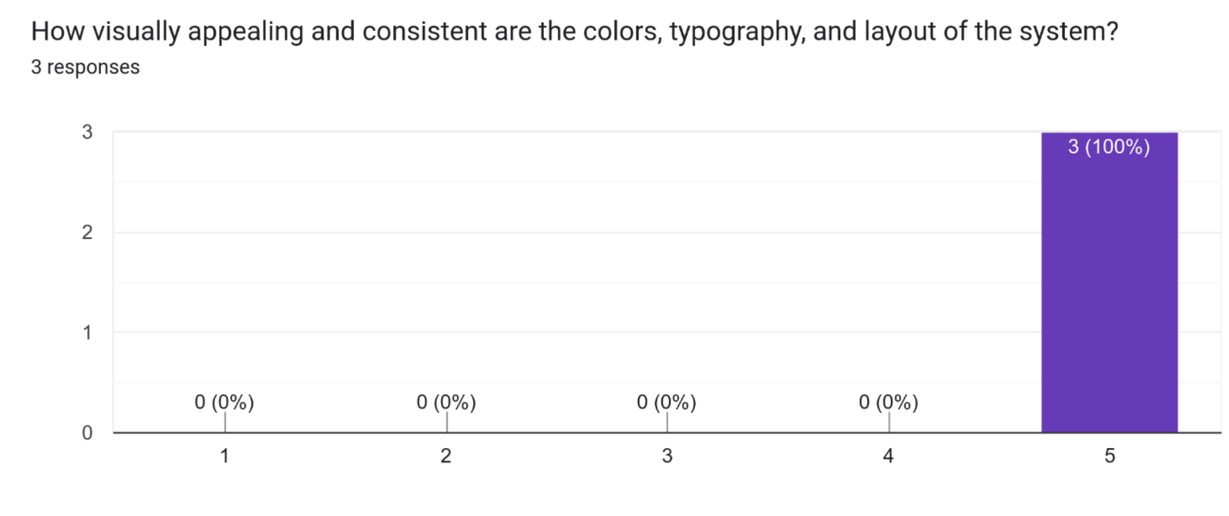Click the tick mark above rating 3
Image resolution: width=1229 pixels, height=516 pixels.
pyautogui.click(x=667, y=422)
